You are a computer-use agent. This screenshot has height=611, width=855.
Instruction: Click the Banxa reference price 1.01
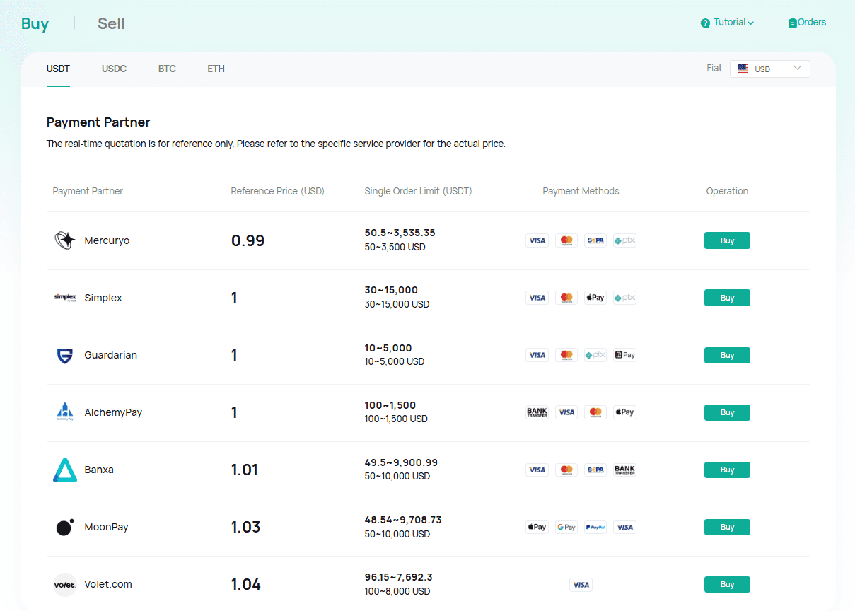[245, 470]
